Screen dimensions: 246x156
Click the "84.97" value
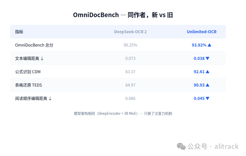pyautogui.click(x=130, y=85)
